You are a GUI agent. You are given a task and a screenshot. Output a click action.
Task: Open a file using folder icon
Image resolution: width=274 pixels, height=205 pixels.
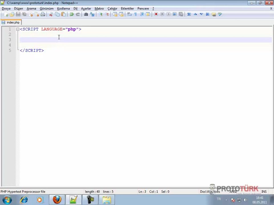(x=12, y=14)
